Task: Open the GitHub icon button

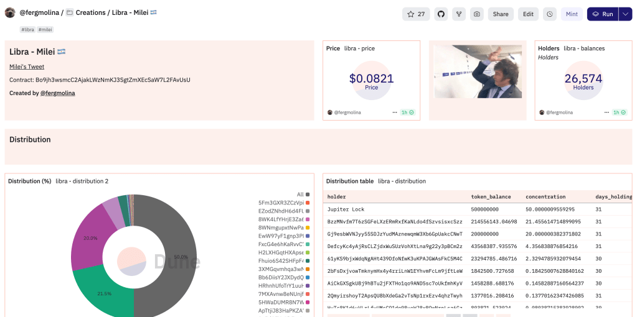Action: [441, 14]
